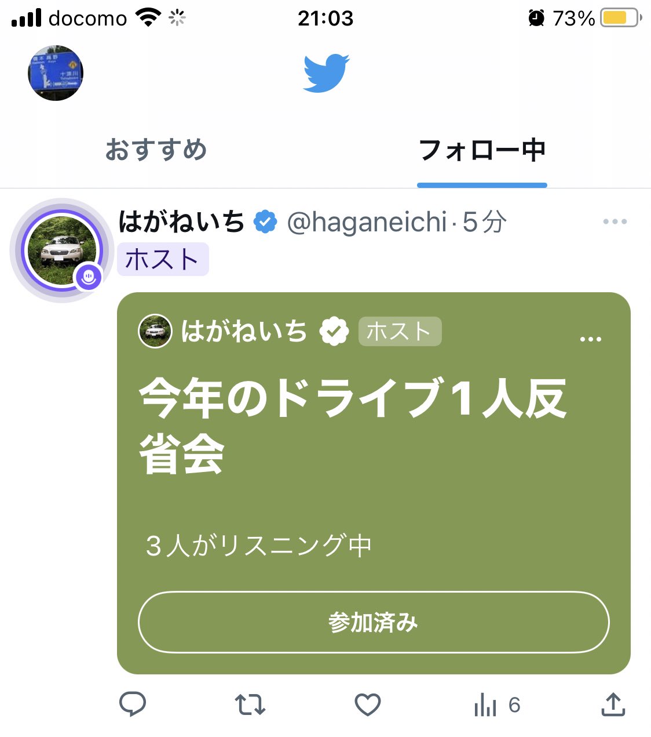Tap the blue verified badge beside はがねいち
The image size is (651, 737).
pos(265,222)
